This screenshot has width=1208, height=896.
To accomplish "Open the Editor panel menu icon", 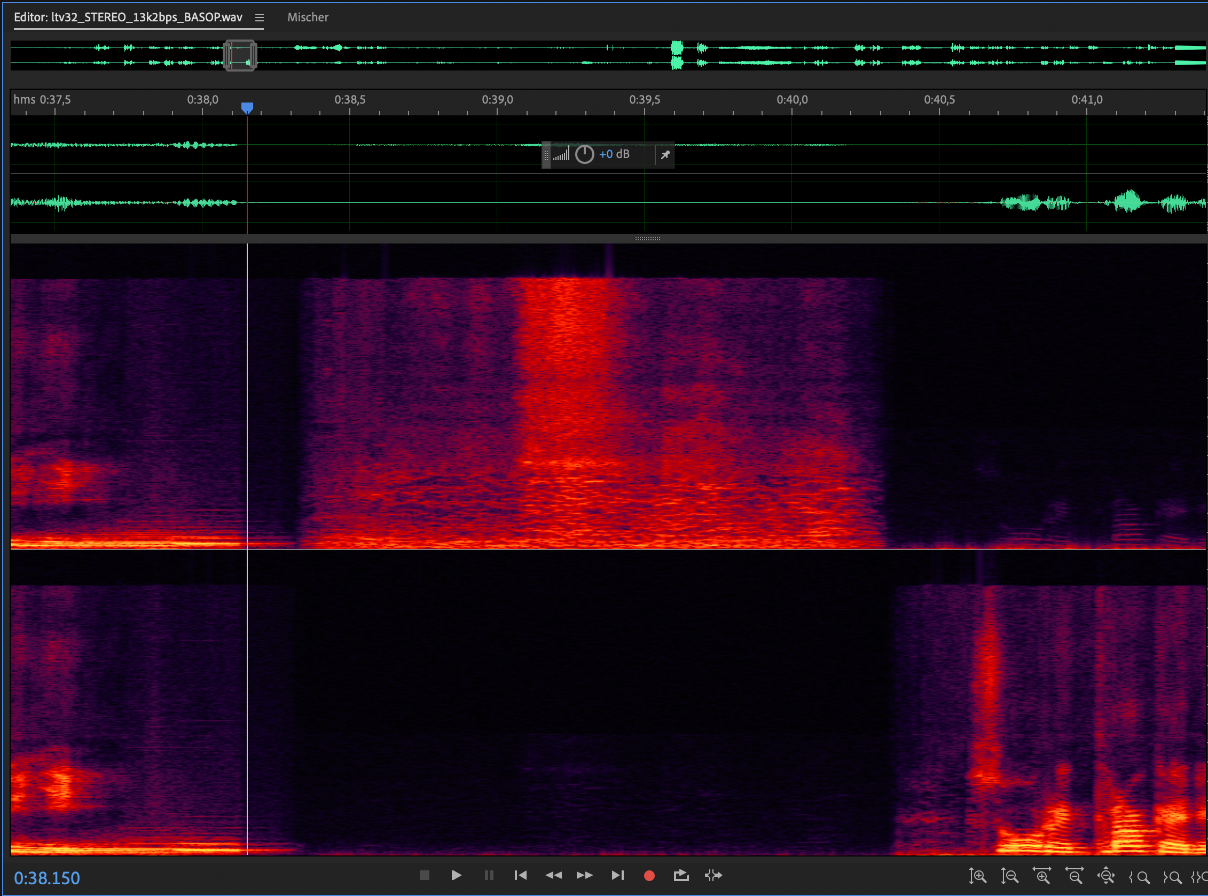I will pos(260,18).
